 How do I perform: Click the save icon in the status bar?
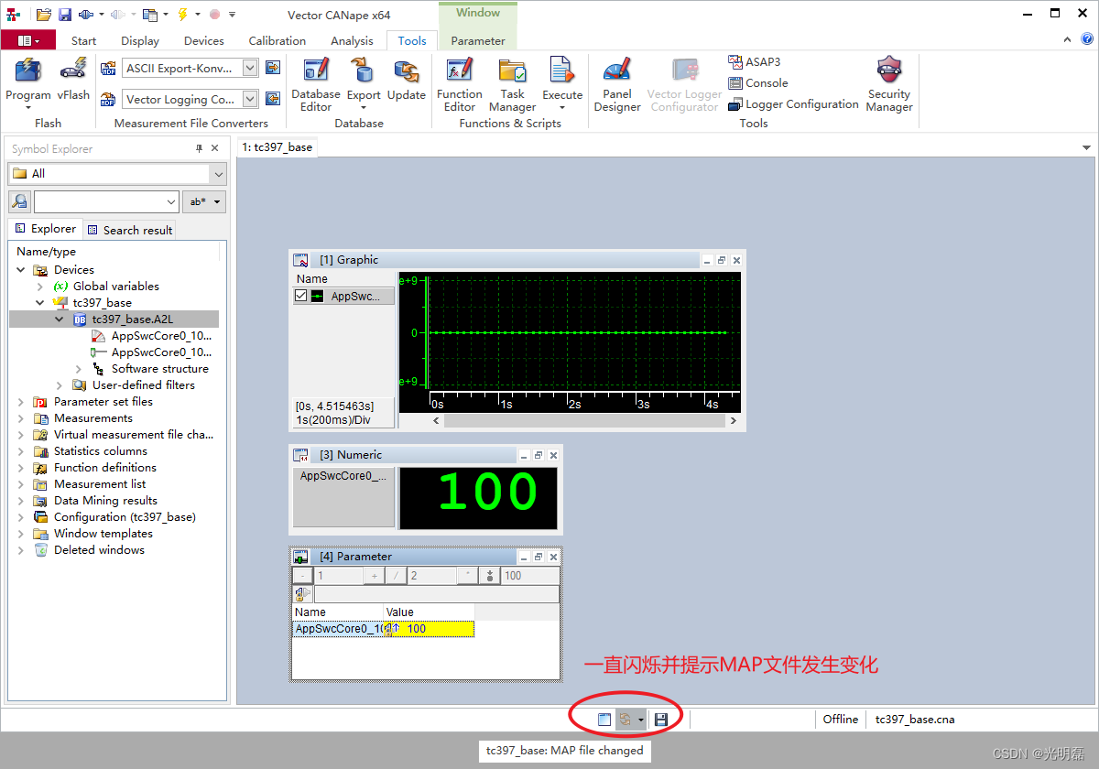(x=661, y=720)
